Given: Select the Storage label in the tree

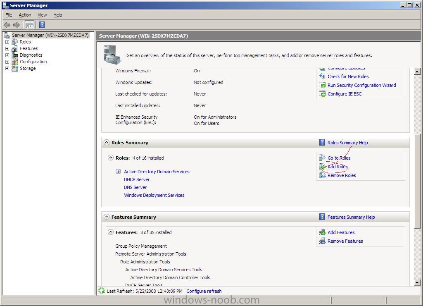Looking at the screenshot, I should pyautogui.click(x=28, y=68).
